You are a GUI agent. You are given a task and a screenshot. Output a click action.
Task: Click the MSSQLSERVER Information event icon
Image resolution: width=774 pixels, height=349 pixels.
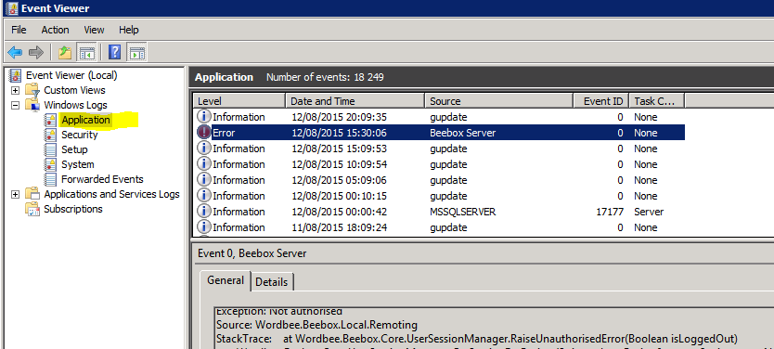204,212
